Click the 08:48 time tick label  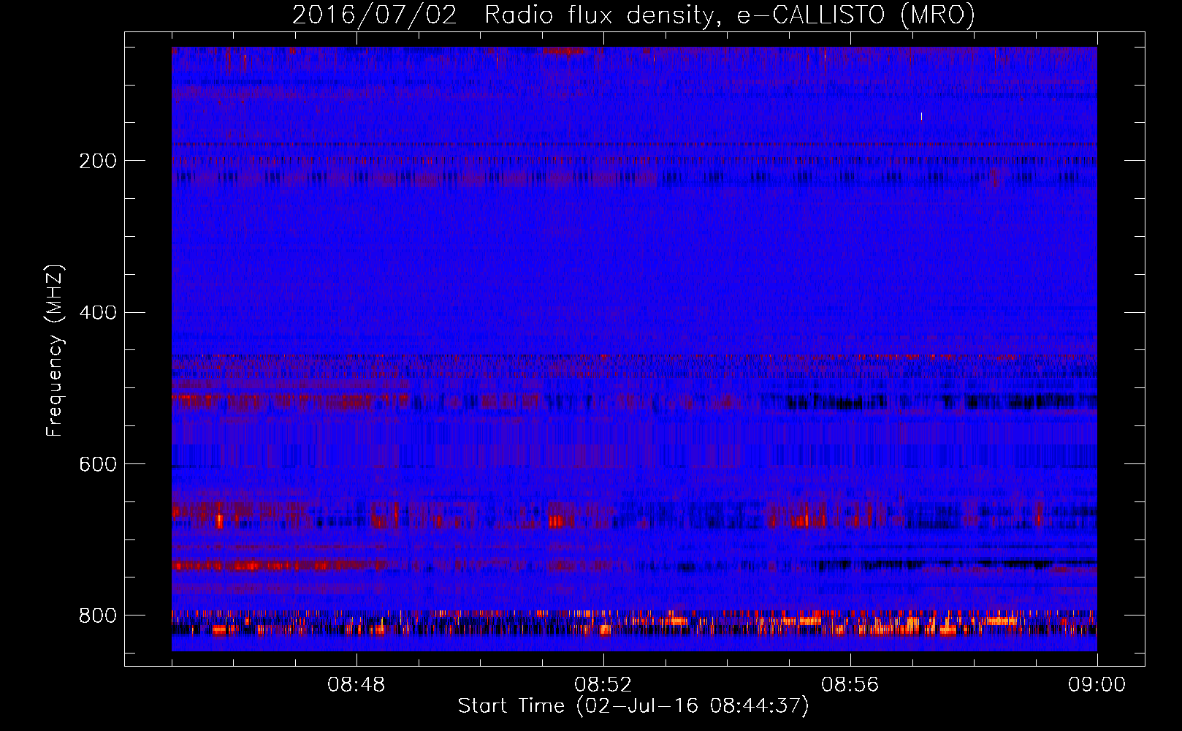pos(356,685)
